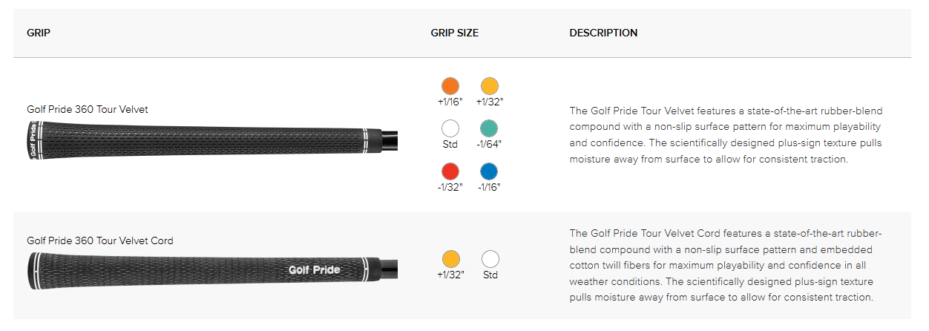
Task: Click the -1/64" size label text
Action: tap(490, 144)
